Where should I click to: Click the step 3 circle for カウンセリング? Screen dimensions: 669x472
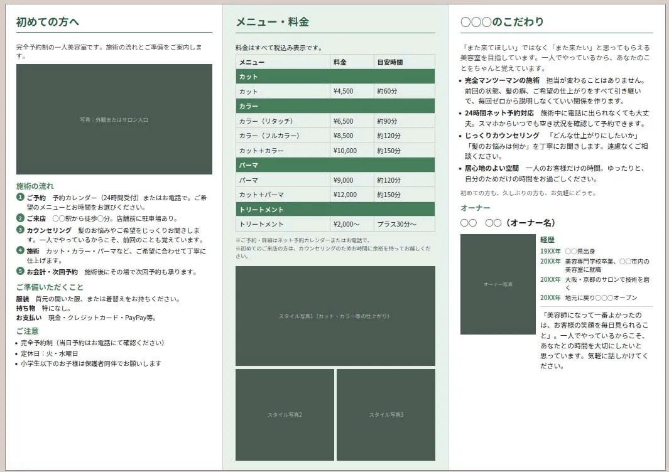click(20, 230)
